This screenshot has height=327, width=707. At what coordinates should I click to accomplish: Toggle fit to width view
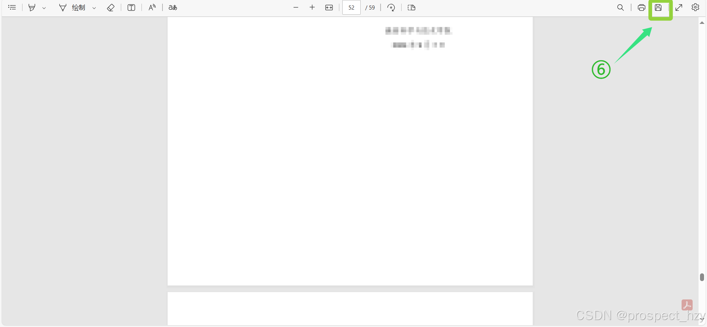(x=329, y=7)
